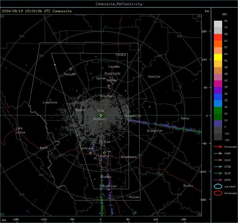The height and width of the screenshot is (223, 238).
Task: Click the Lacombe city label
Action: point(114,67)
